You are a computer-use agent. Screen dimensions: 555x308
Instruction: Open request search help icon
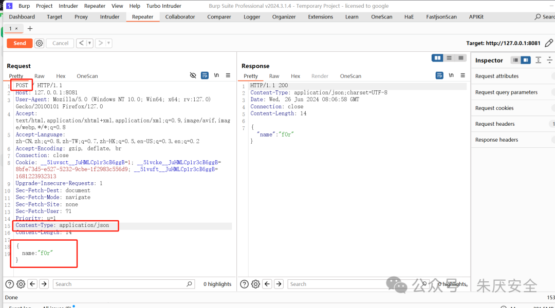[x=10, y=284]
